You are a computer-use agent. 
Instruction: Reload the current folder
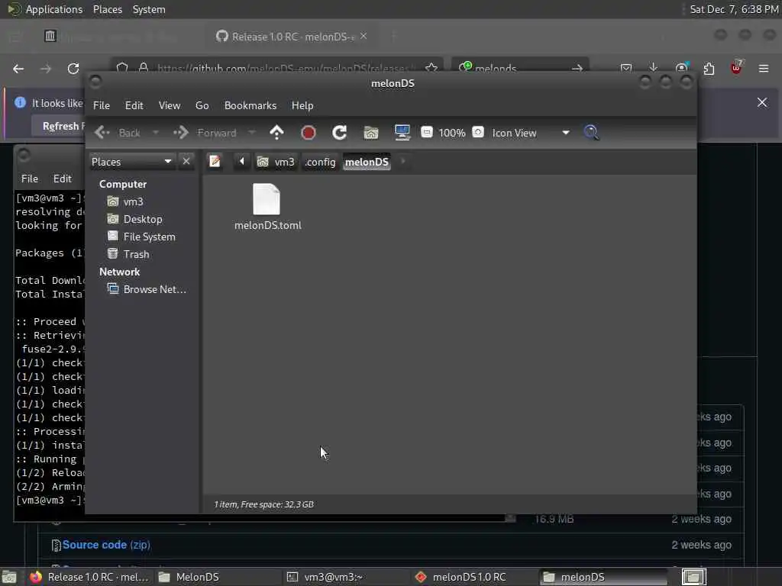pyautogui.click(x=340, y=133)
